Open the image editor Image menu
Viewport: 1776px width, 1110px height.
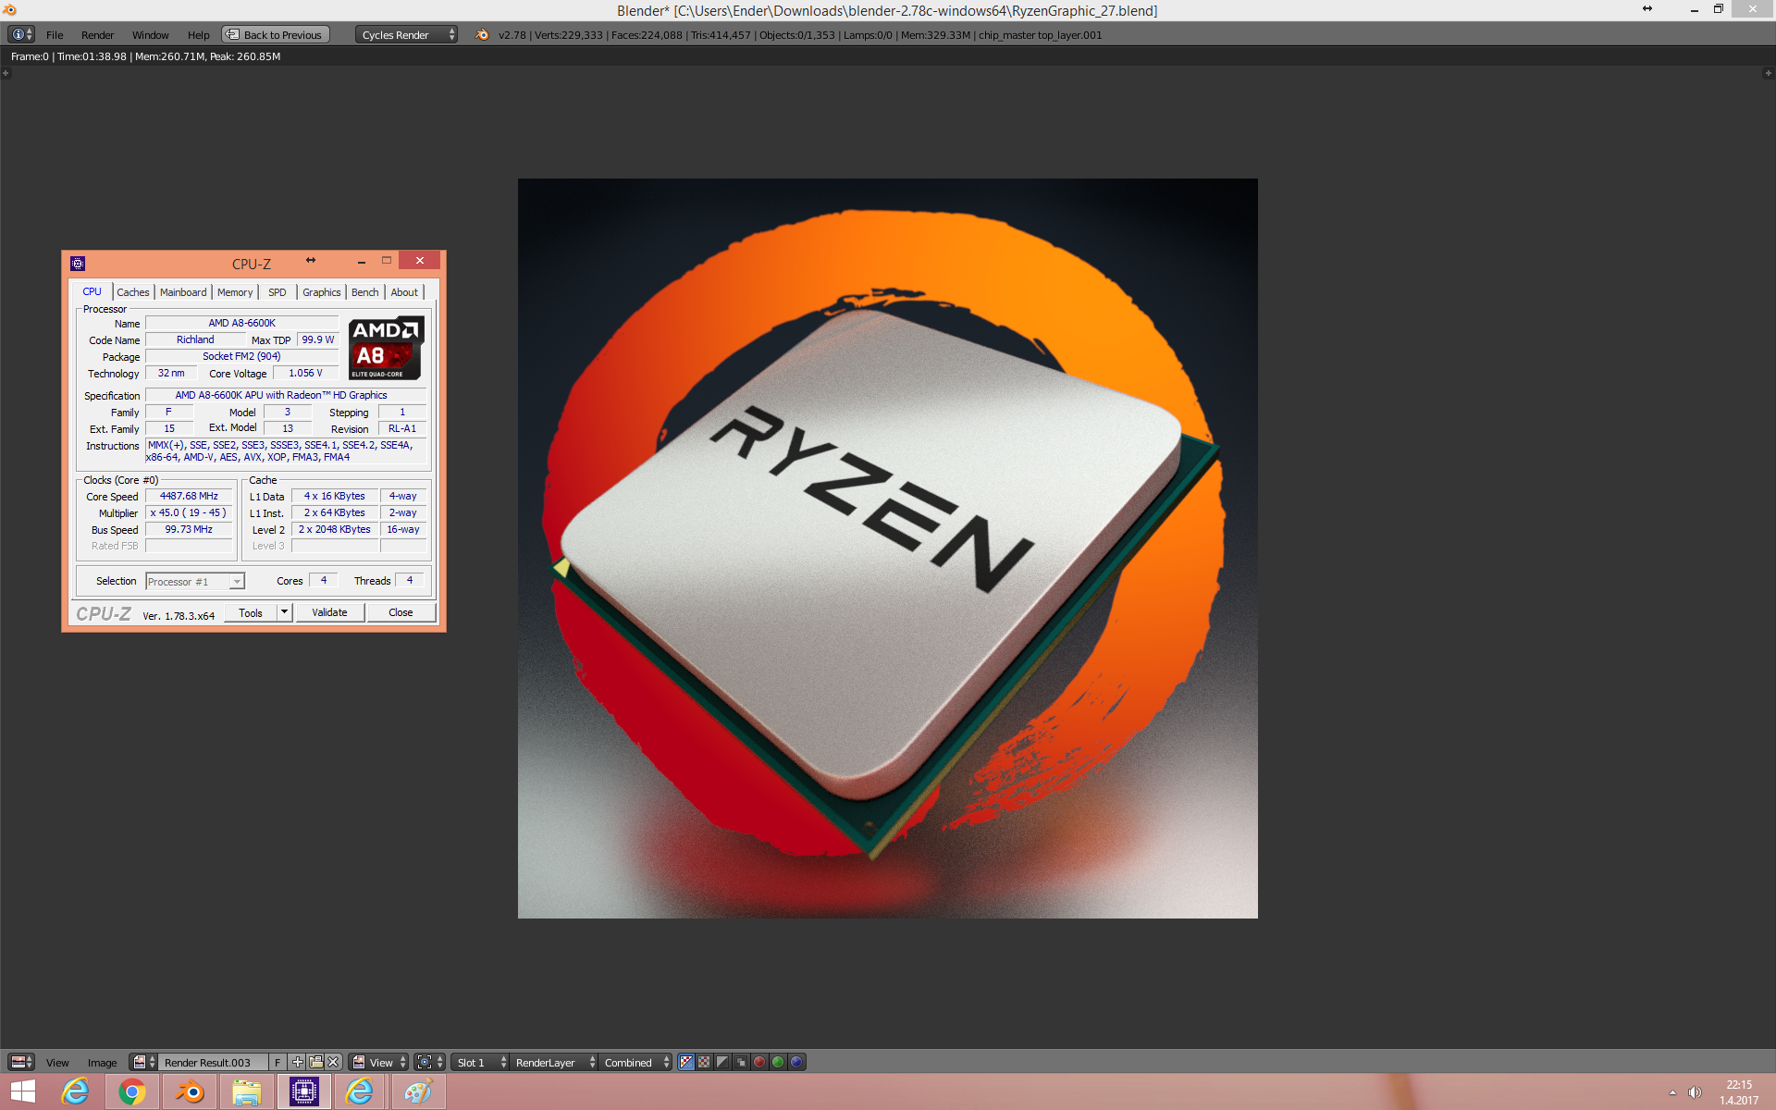(102, 1063)
